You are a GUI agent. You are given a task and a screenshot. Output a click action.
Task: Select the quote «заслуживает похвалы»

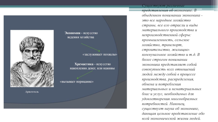tap(100, 54)
